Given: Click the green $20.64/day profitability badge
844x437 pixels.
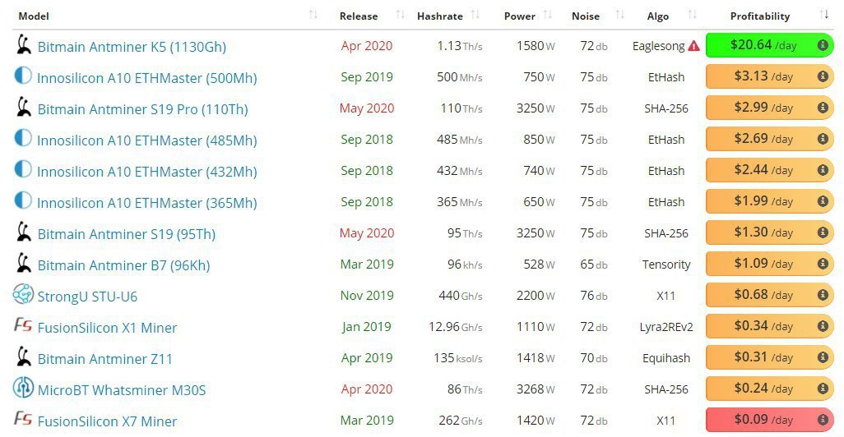Looking at the screenshot, I should click(765, 46).
